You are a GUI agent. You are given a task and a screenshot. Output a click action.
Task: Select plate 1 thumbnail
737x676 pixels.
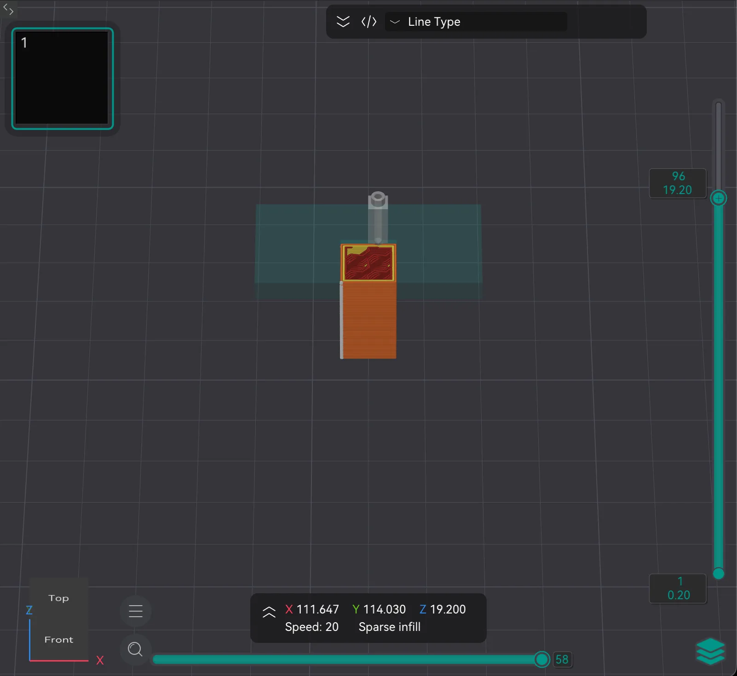63,79
